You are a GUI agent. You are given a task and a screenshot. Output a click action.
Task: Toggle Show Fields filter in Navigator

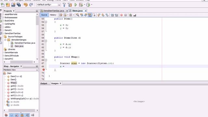12,115
